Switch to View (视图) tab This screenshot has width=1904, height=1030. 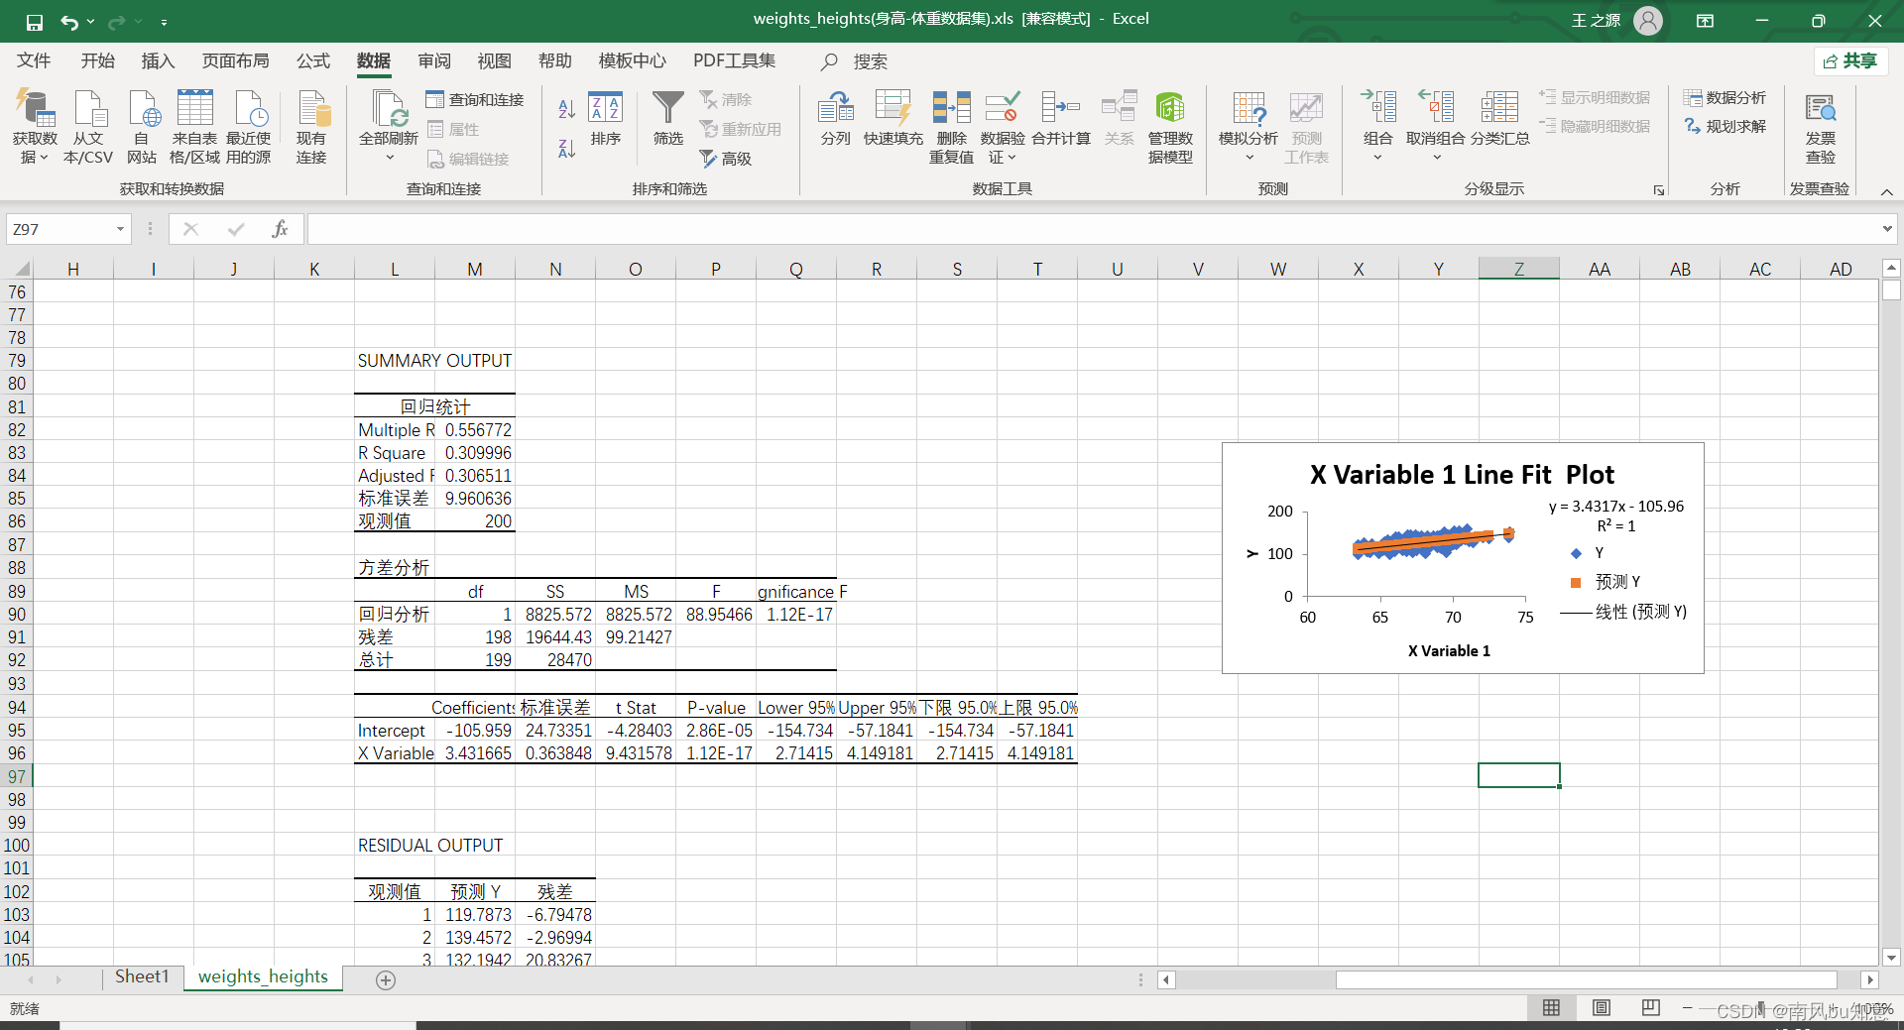(x=495, y=60)
